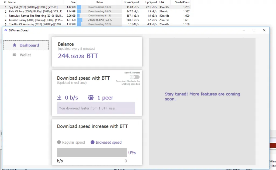
Task: Open the Wallet section
Action: click(25, 55)
